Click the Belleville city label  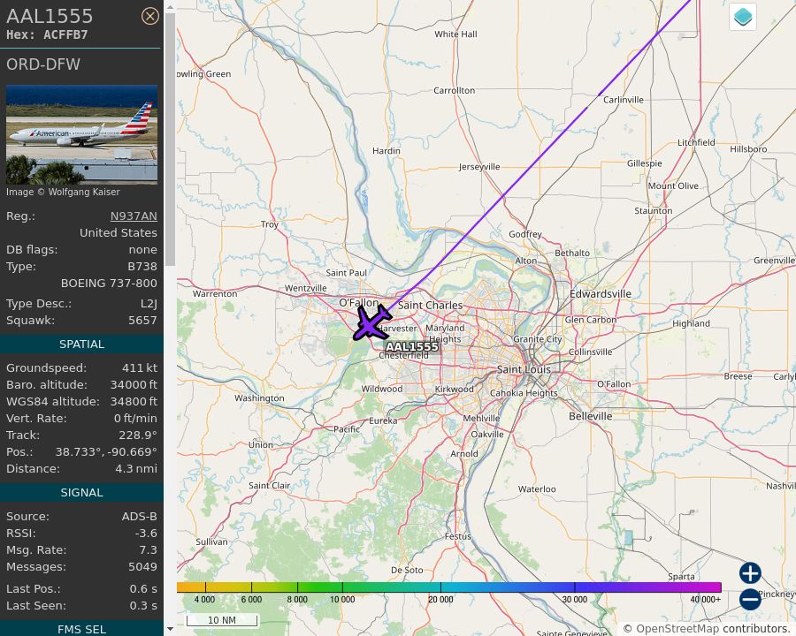pos(591,416)
